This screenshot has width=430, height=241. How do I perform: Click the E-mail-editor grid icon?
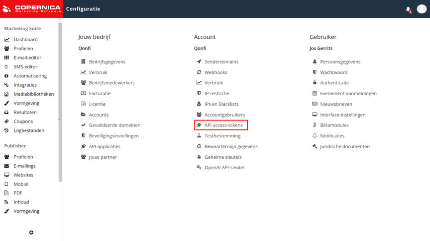pos(6,58)
